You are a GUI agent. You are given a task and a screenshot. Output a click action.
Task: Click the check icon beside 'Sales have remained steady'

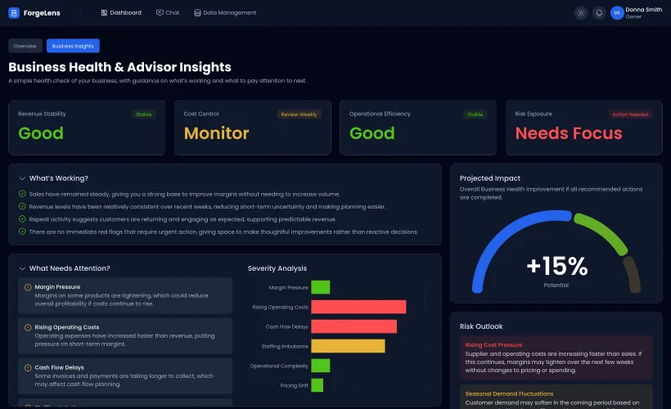(x=22, y=194)
